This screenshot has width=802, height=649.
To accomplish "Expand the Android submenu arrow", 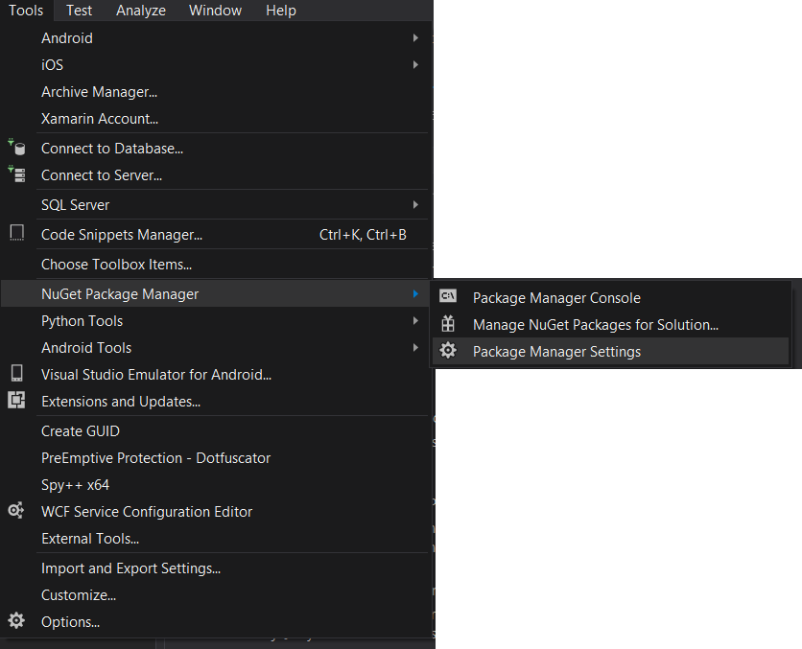I will click(x=415, y=38).
